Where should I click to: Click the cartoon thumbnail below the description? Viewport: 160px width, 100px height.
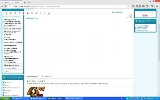36,91
